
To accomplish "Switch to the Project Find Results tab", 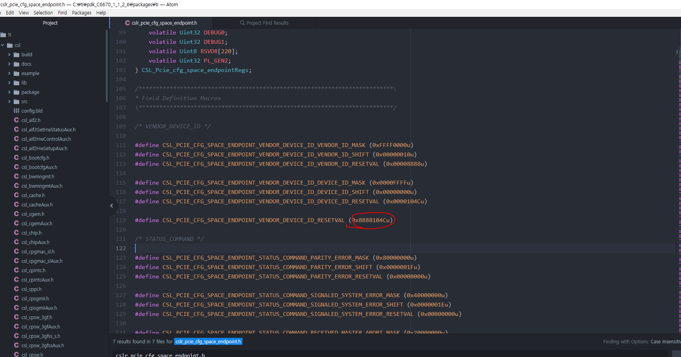I will (x=268, y=23).
